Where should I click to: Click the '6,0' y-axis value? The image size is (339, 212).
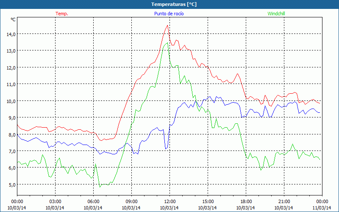tap(12, 167)
